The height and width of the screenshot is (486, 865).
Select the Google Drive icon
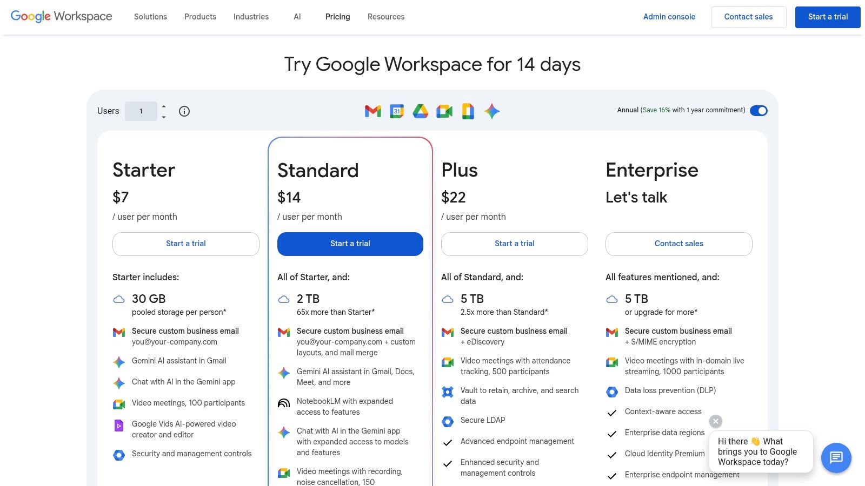[420, 111]
